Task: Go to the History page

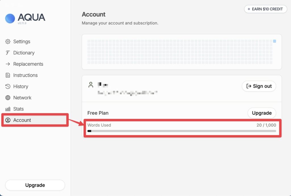Action: point(21,87)
